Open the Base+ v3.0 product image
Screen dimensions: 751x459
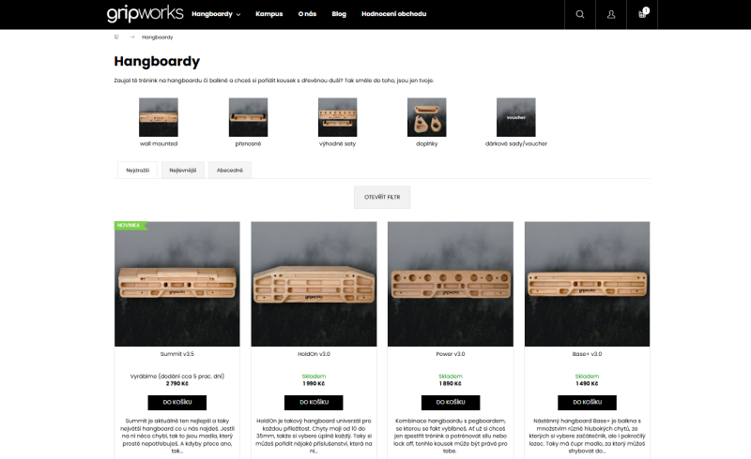[x=587, y=284]
